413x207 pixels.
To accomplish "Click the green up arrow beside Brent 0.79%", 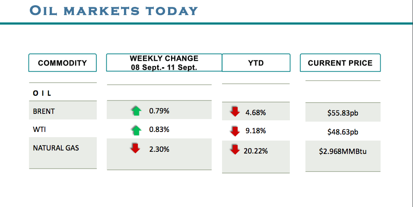I will [x=136, y=111].
